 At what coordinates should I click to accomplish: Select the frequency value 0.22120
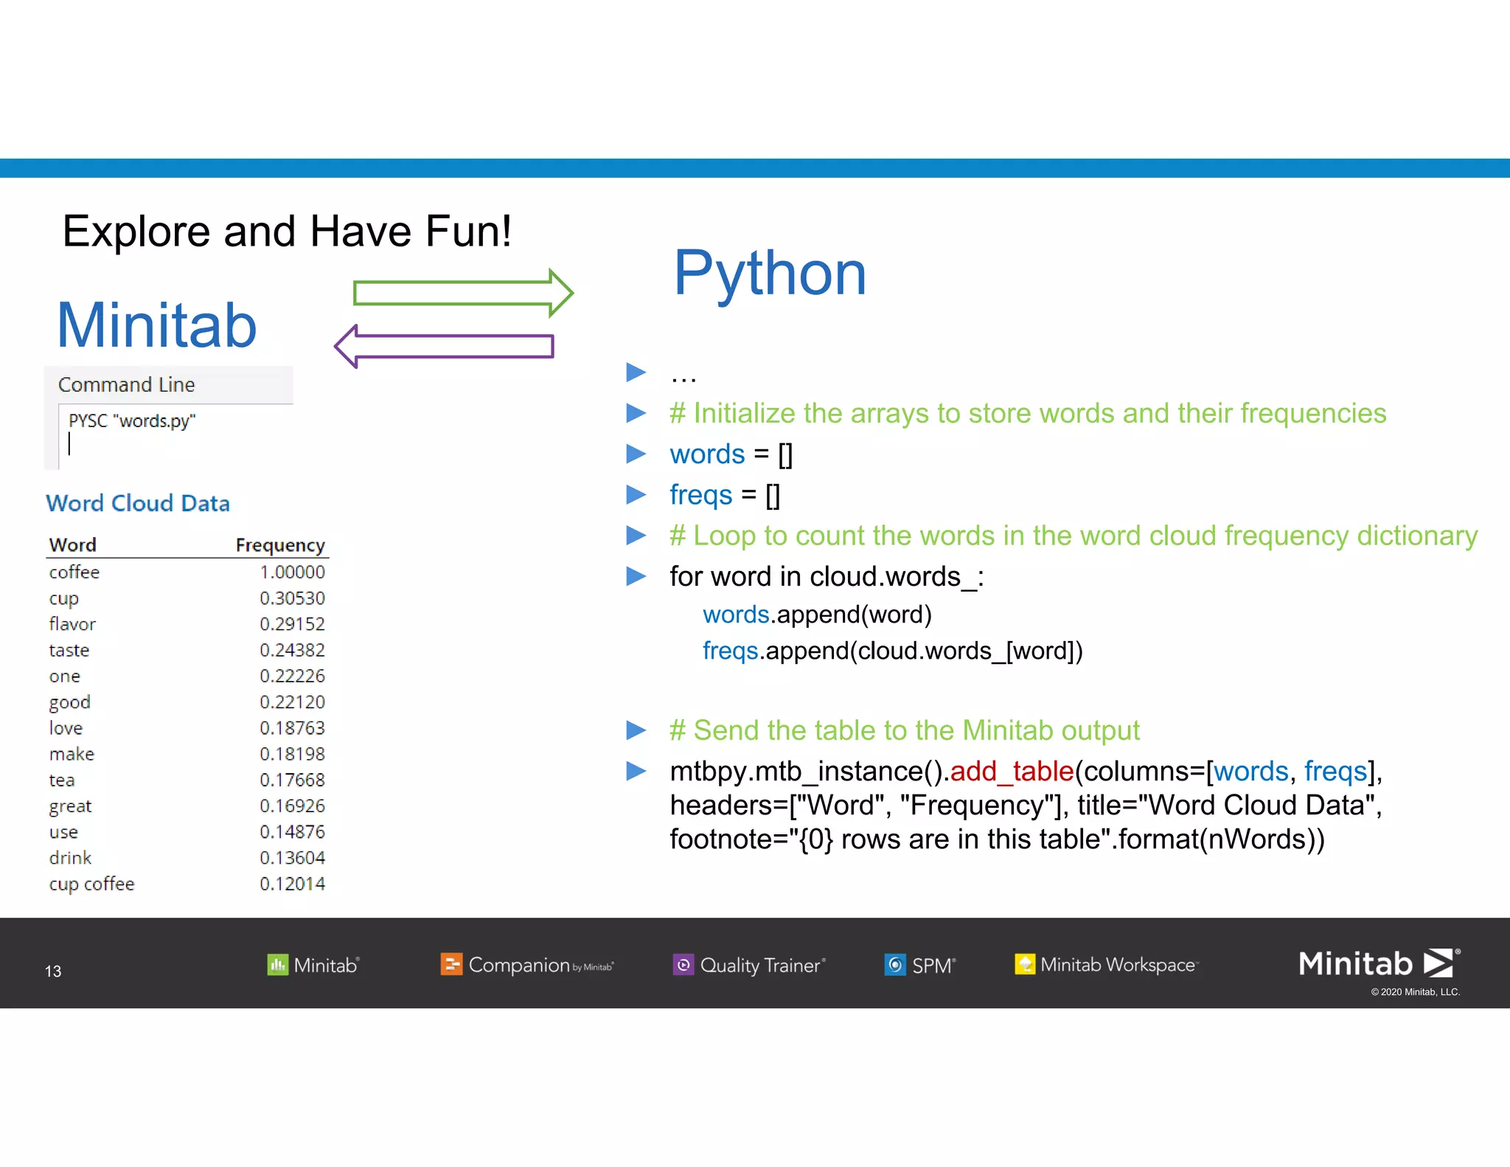click(x=292, y=702)
